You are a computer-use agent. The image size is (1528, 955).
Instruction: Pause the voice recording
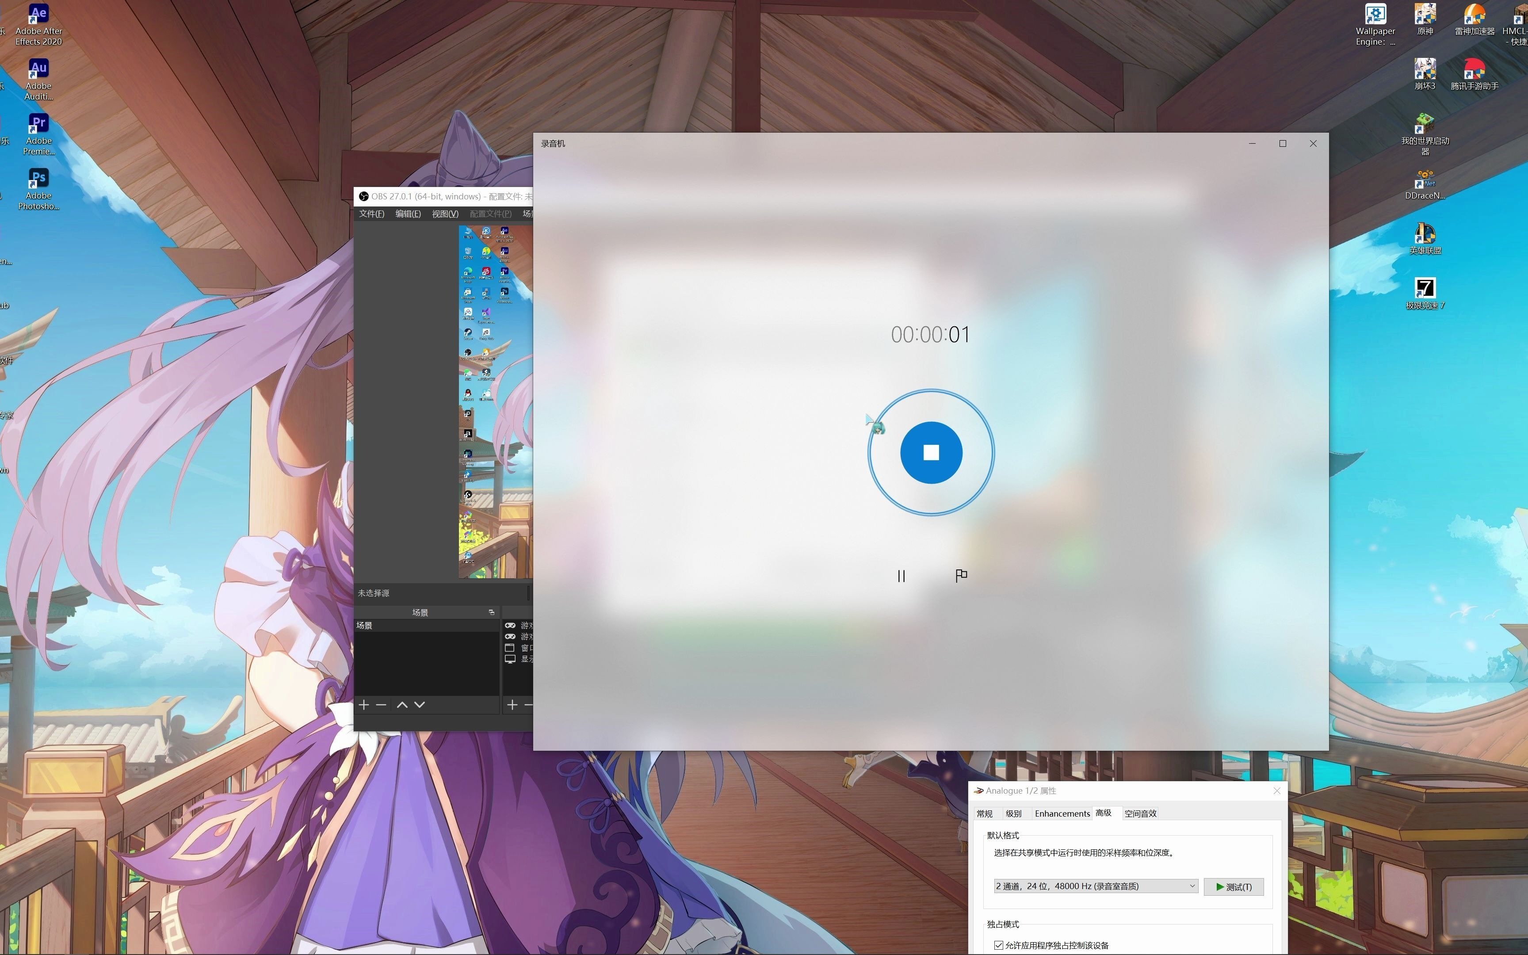point(901,576)
